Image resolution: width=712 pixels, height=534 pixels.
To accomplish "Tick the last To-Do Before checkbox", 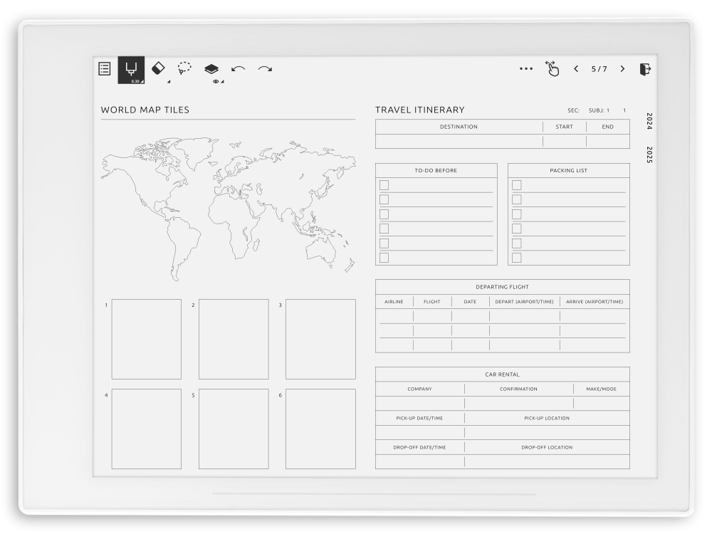I will point(384,258).
